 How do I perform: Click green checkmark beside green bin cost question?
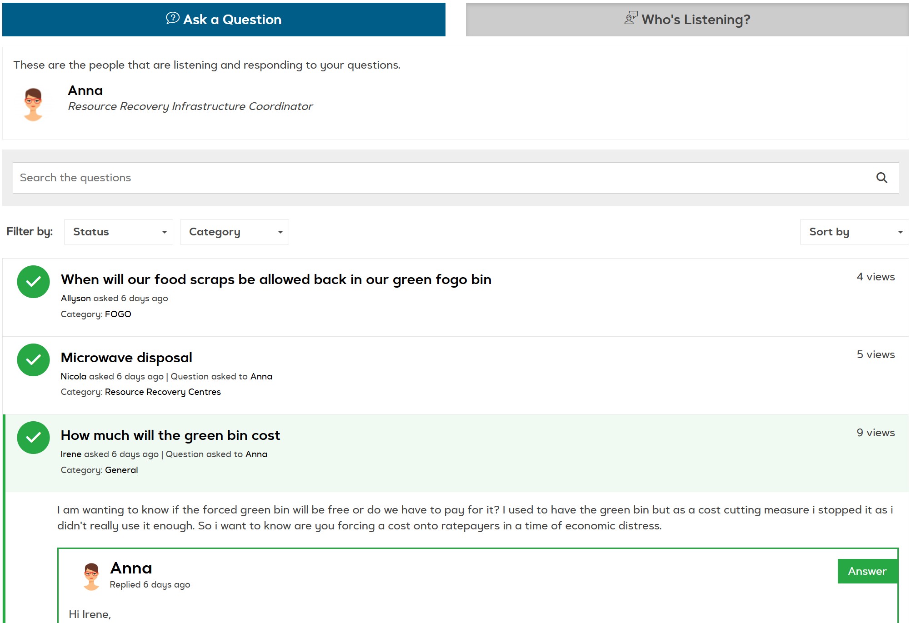coord(33,438)
